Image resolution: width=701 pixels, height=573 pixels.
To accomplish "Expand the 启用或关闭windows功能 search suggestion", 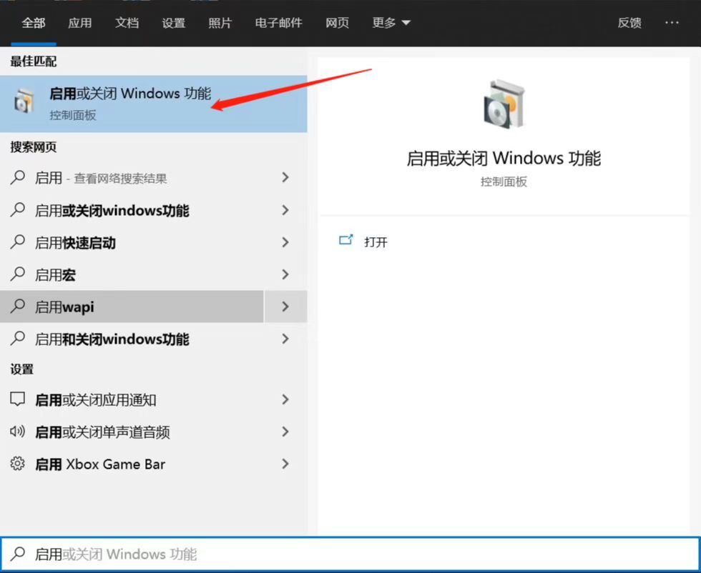I will point(285,210).
